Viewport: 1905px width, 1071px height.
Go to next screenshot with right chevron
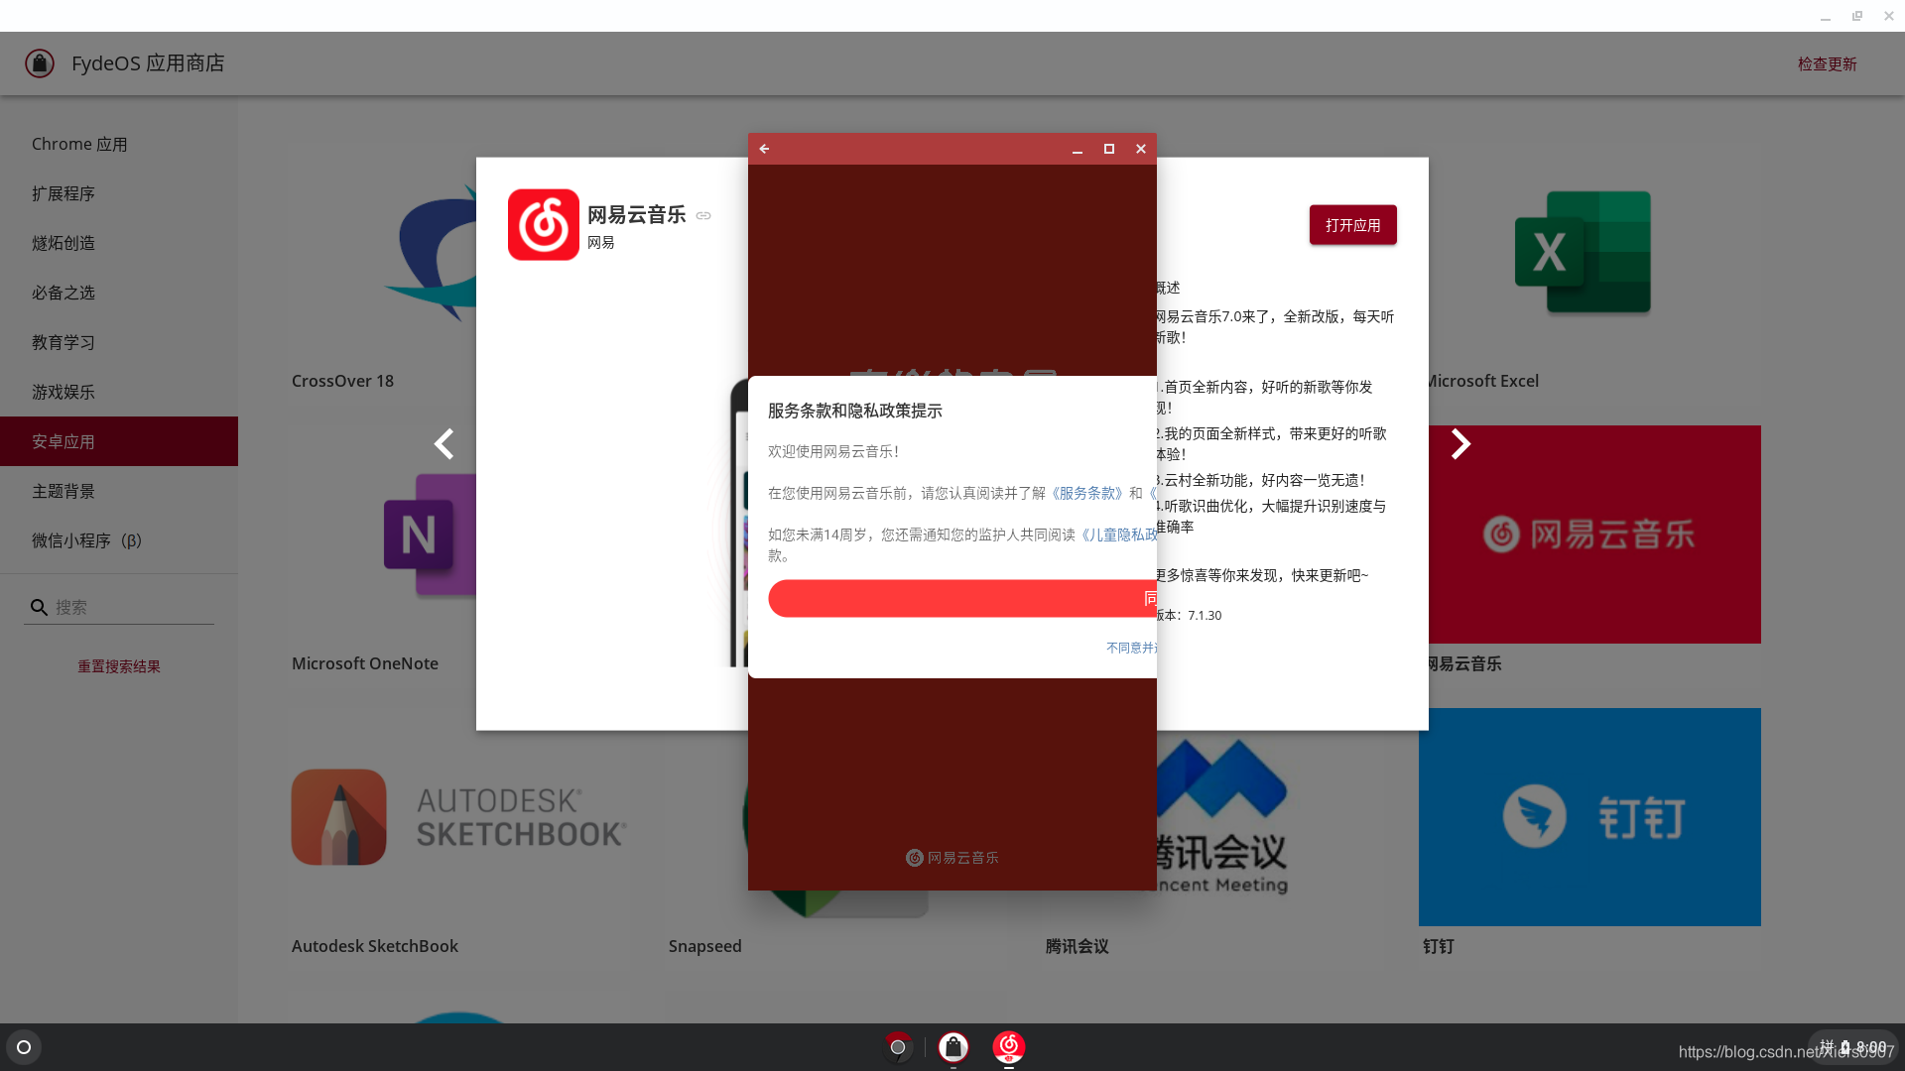[x=1460, y=444]
